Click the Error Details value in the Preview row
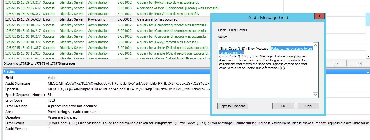 click(x=209, y=123)
